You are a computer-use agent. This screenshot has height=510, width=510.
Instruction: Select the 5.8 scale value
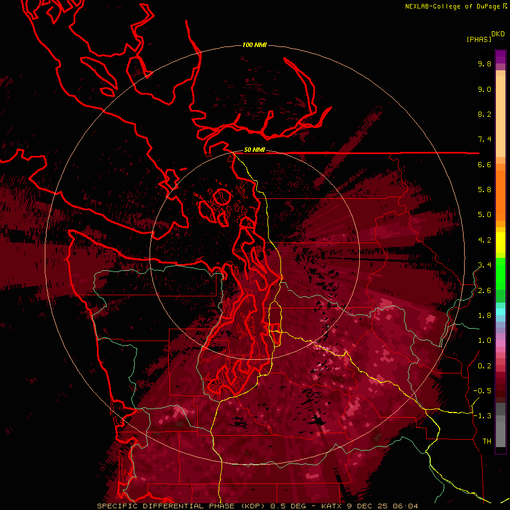[484, 190]
